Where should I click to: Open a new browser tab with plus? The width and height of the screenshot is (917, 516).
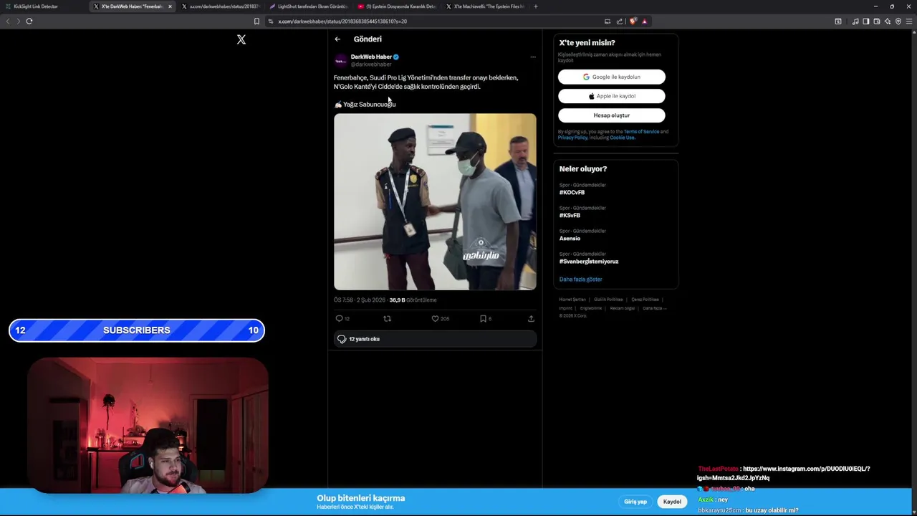535,6
